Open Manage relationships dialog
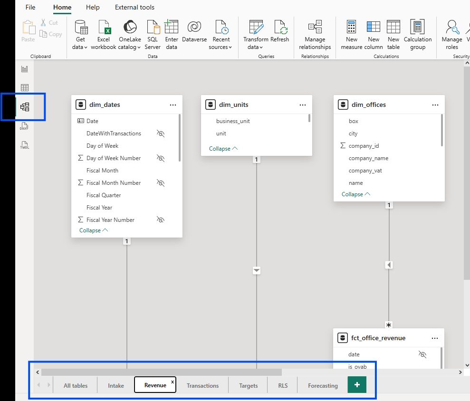 (x=315, y=35)
